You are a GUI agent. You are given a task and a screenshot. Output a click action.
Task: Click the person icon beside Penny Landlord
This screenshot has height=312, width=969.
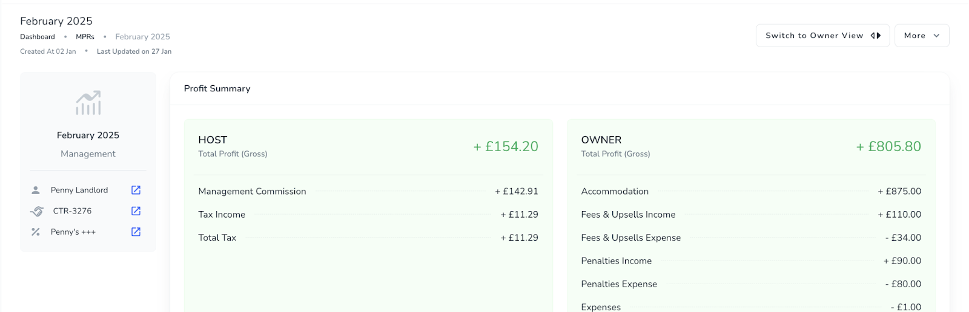point(36,190)
